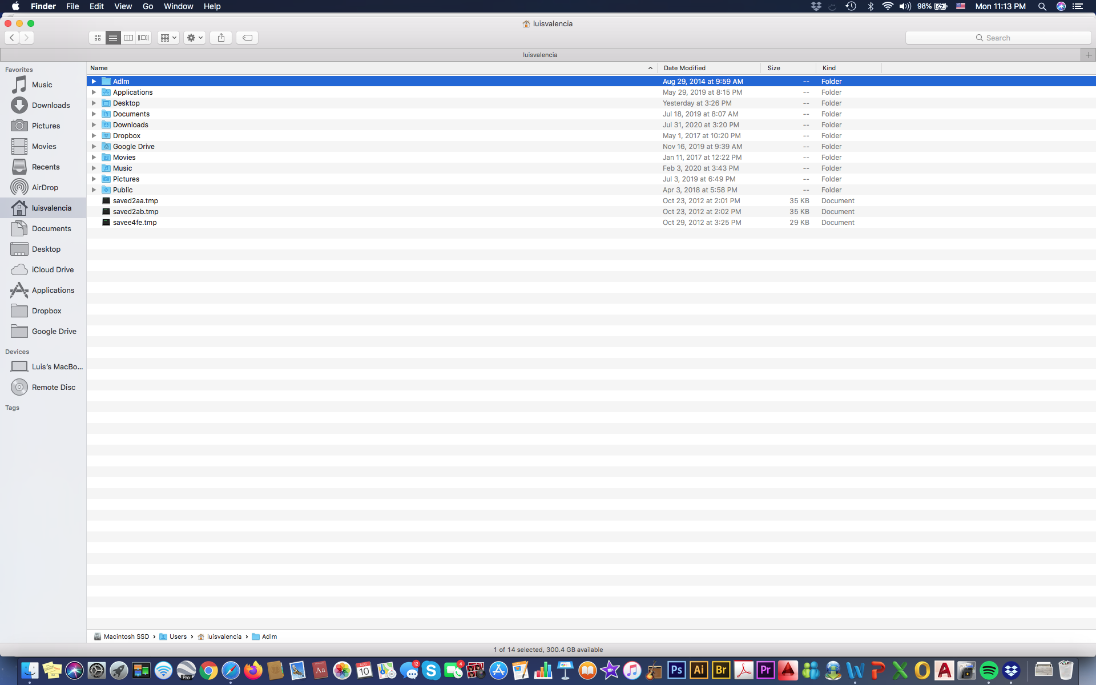This screenshot has width=1096, height=685.
Task: Click the back navigation arrow
Action: coord(12,38)
